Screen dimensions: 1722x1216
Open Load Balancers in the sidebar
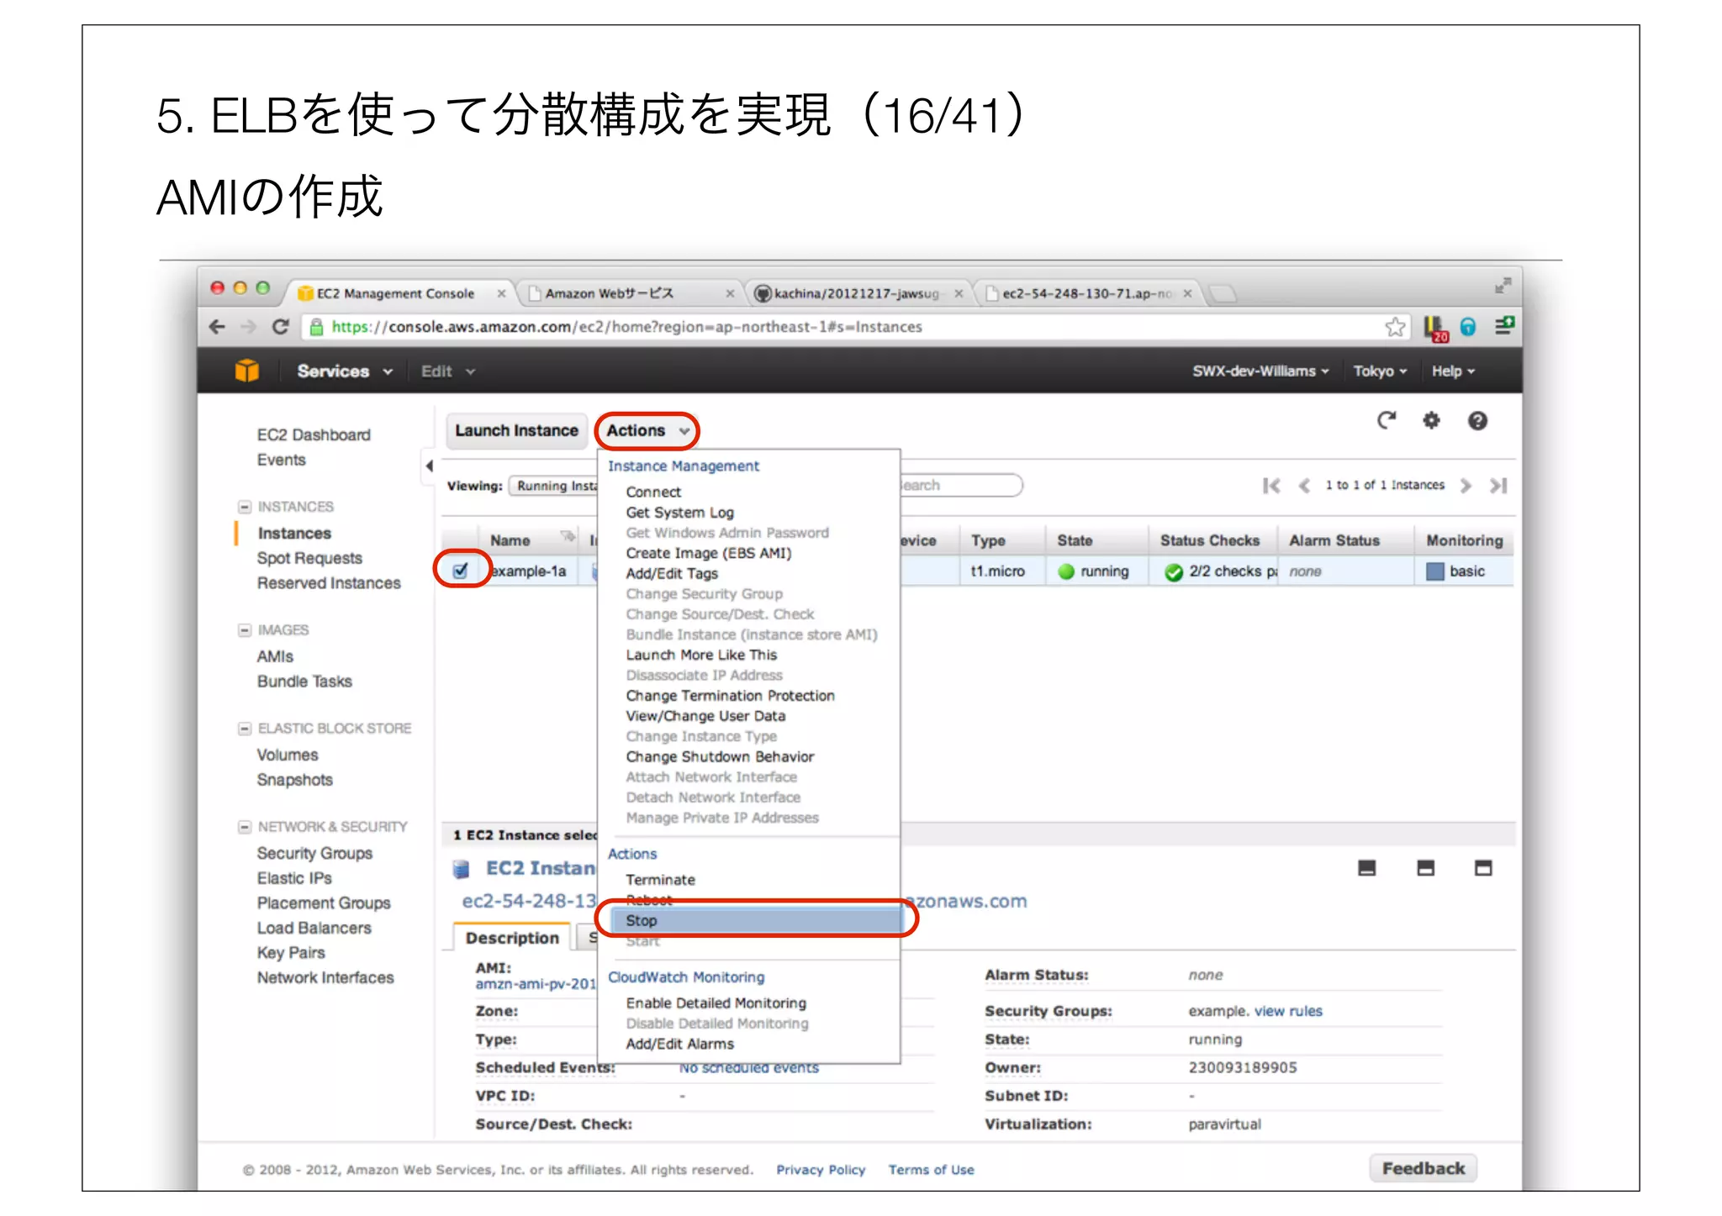pos(314,928)
